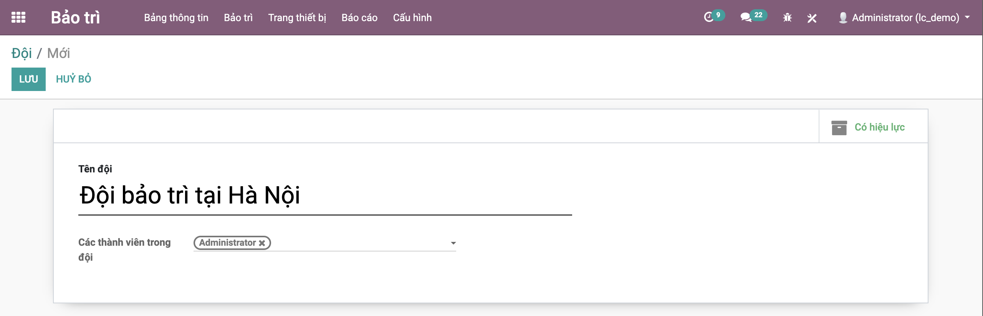
Task: Go back via the "Đội" breadcrumb
Action: click(22, 53)
